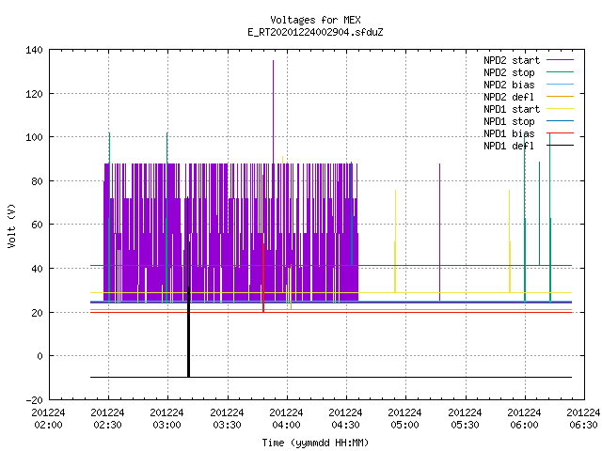
Task: Click the 'NPD1 bias' legend label
Action: 509,133
